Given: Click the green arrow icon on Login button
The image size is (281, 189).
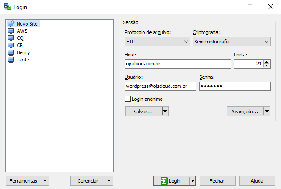Looking at the screenshot, I should [x=164, y=181].
